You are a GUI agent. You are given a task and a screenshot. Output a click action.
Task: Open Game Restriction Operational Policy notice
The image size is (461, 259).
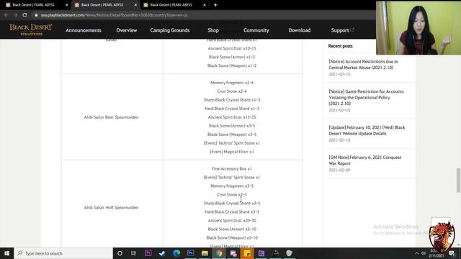366,97
